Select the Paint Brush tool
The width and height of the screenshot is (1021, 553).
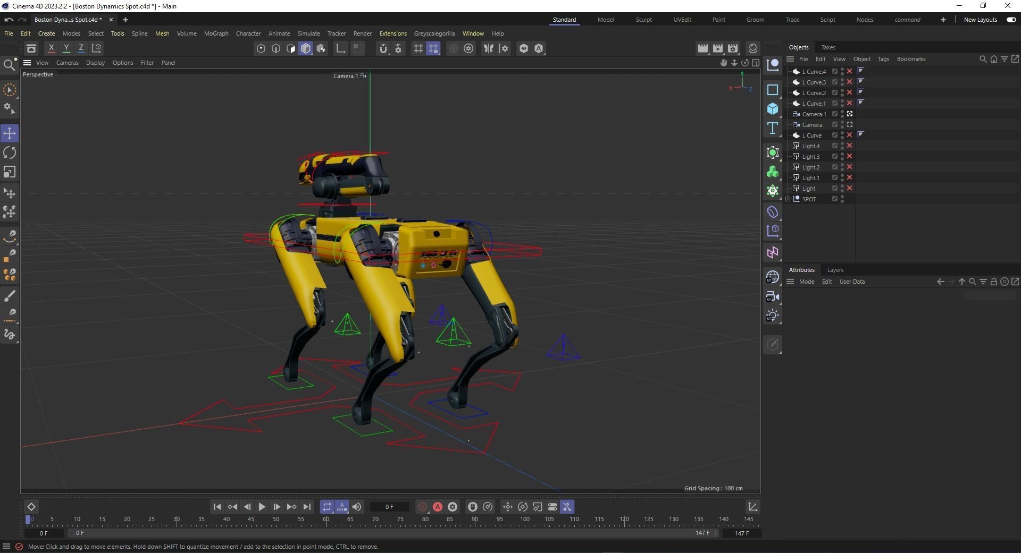click(x=10, y=295)
